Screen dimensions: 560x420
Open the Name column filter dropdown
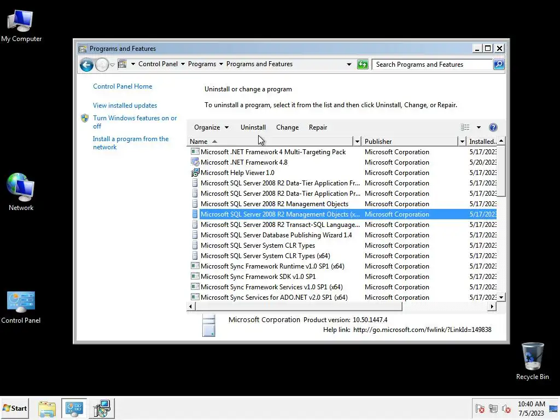click(x=357, y=142)
